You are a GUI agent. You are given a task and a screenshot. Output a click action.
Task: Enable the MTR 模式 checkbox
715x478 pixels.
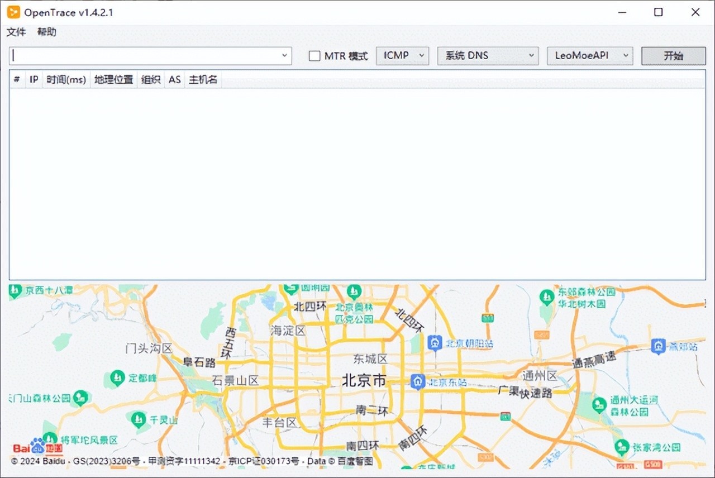315,56
